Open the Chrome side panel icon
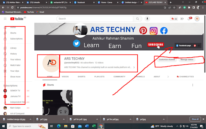This screenshot has width=206, height=129. [x=194, y=8]
